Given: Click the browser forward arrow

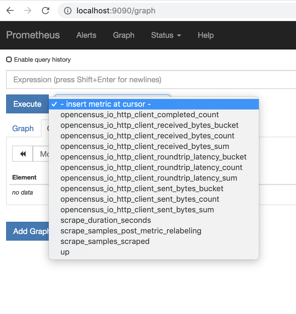Looking at the screenshot, I should [27, 10].
